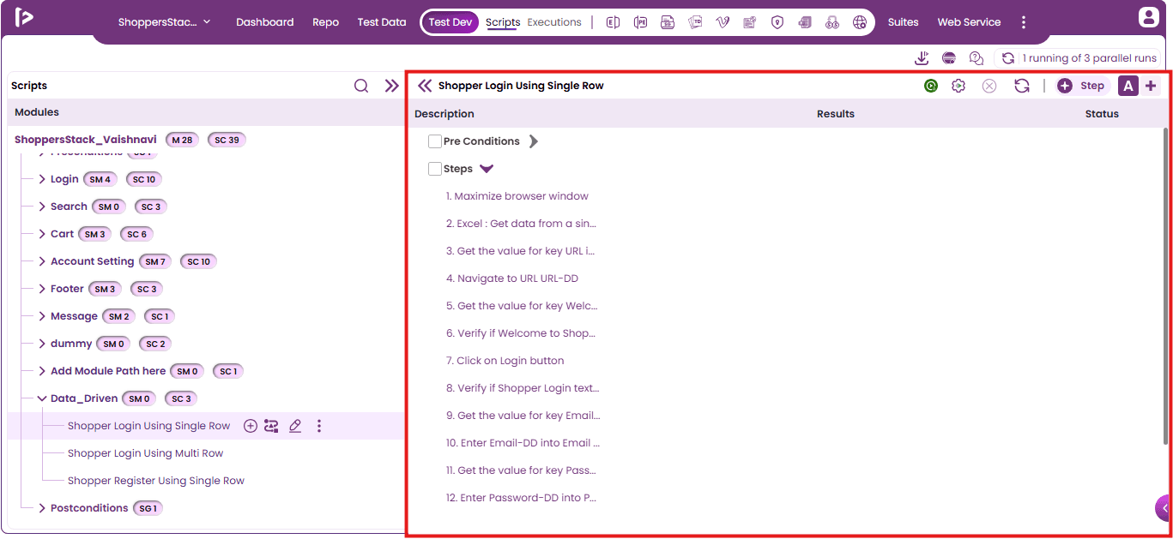
Task: Expand the Postconditions node
Action: (x=42, y=508)
